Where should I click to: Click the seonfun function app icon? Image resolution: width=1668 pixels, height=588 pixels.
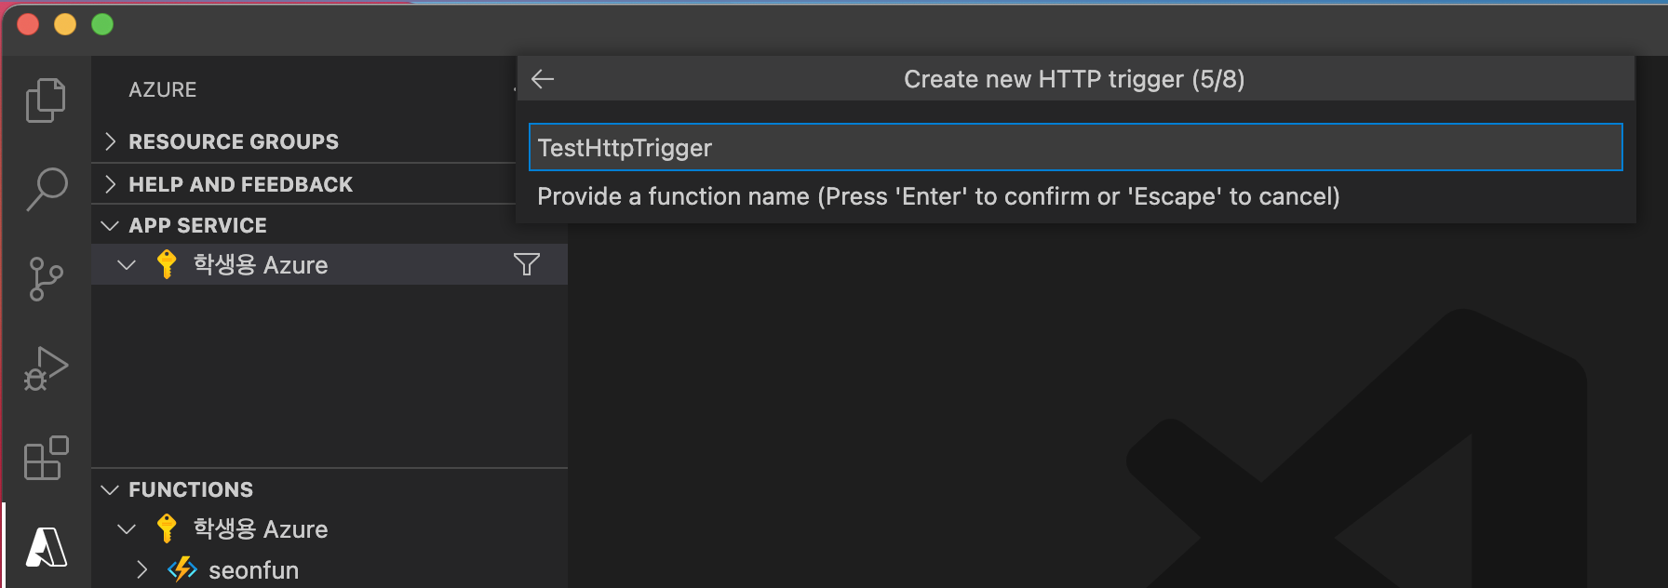point(182,569)
